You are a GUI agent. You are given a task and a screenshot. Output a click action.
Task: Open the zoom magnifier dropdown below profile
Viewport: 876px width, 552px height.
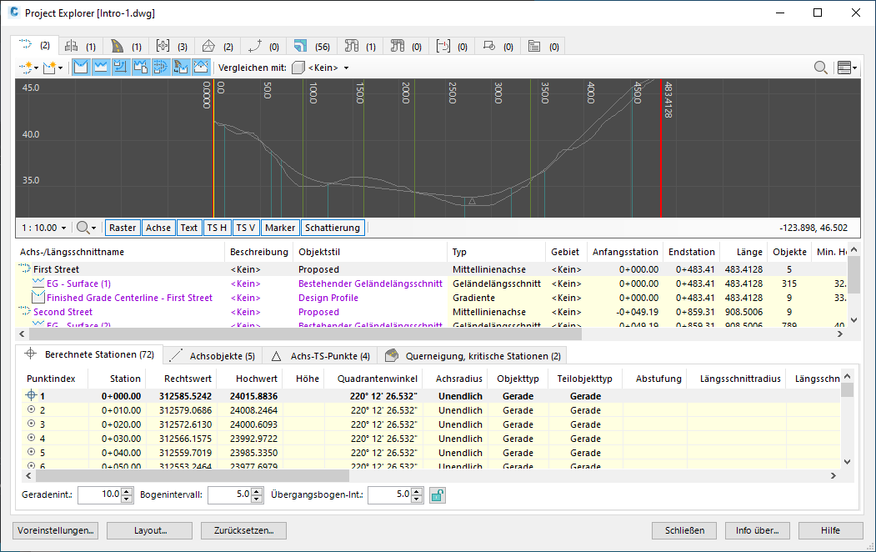pyautogui.click(x=87, y=228)
